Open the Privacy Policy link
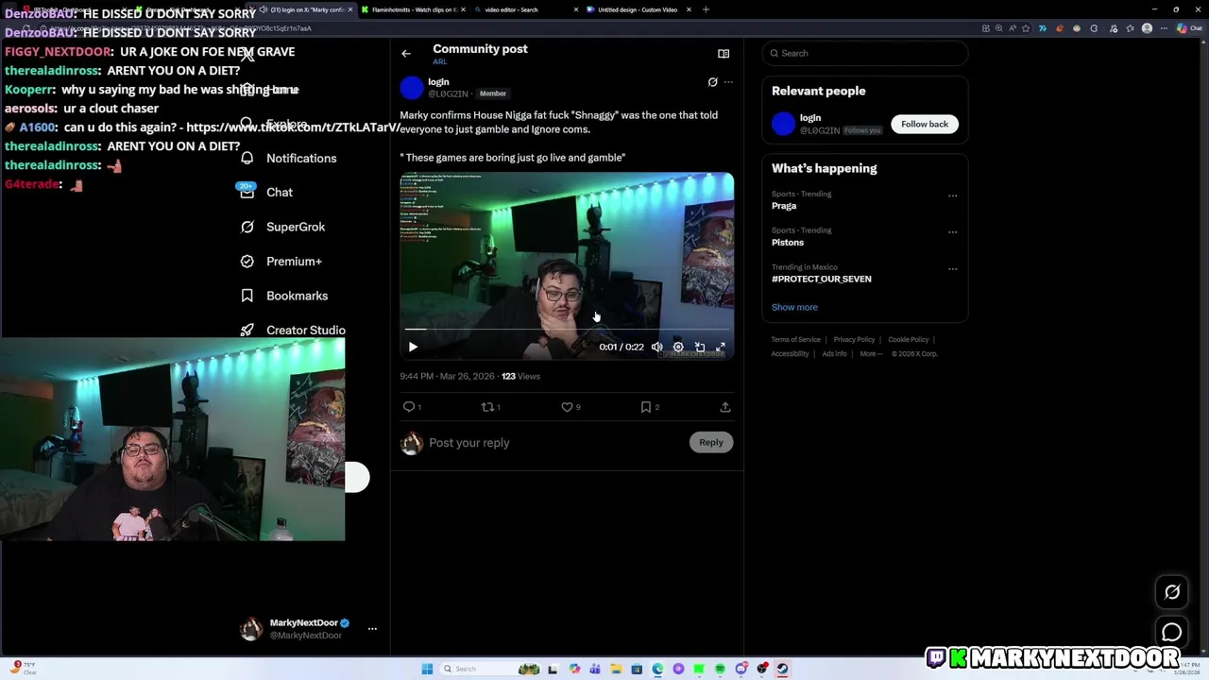Viewport: 1209px width, 680px height. (x=854, y=340)
